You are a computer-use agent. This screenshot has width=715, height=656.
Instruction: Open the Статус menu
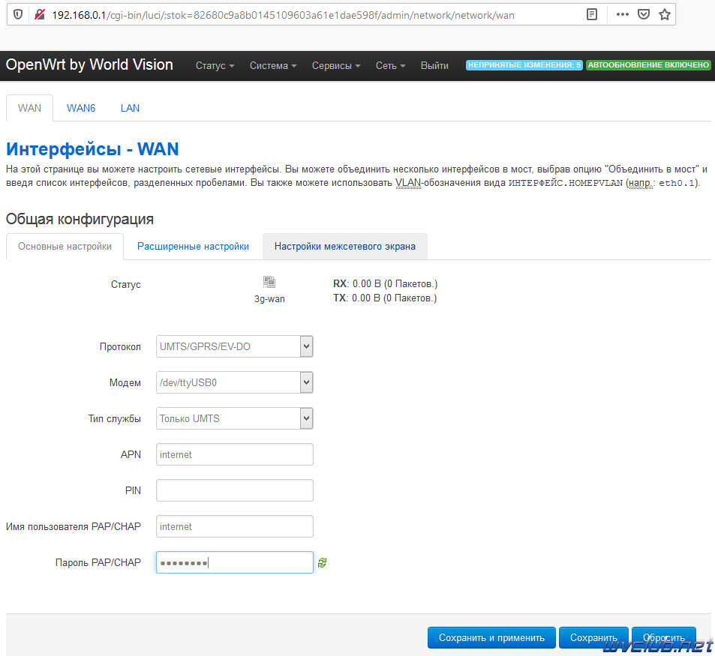(x=215, y=66)
